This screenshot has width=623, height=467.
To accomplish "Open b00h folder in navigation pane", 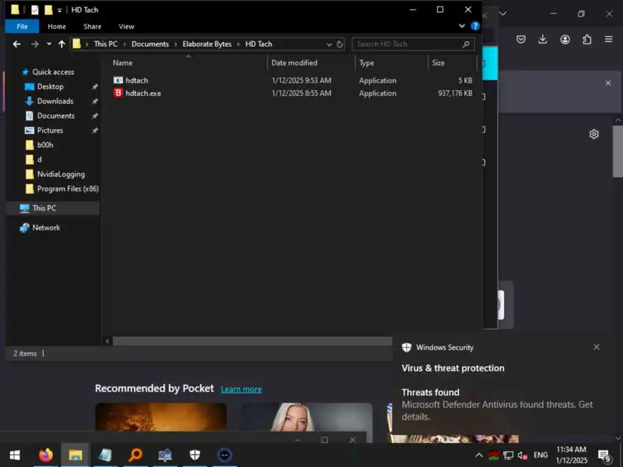I will tap(45, 145).
